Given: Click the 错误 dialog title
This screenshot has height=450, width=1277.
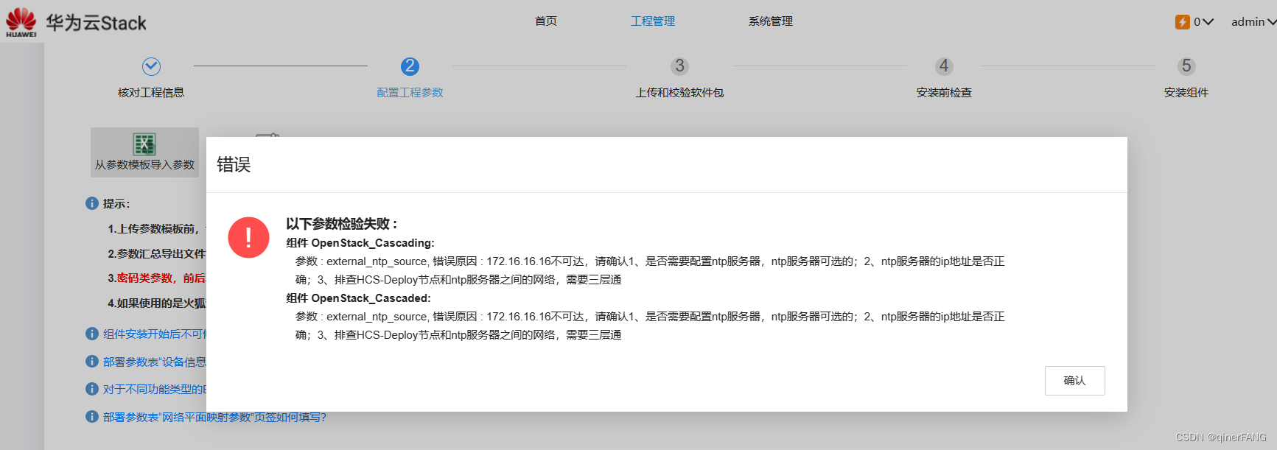Looking at the screenshot, I should [x=234, y=165].
